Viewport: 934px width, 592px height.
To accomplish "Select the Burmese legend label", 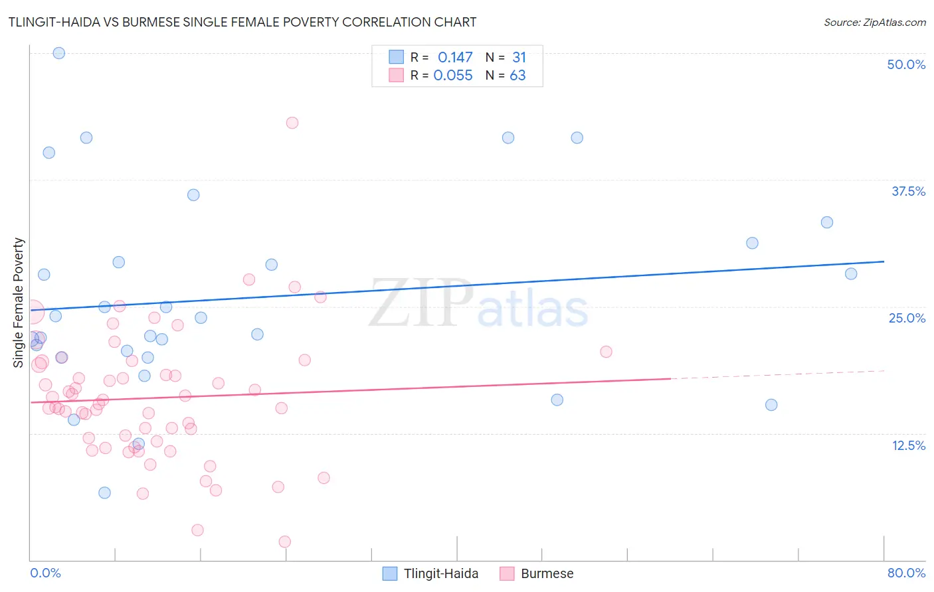I will 547,573.
